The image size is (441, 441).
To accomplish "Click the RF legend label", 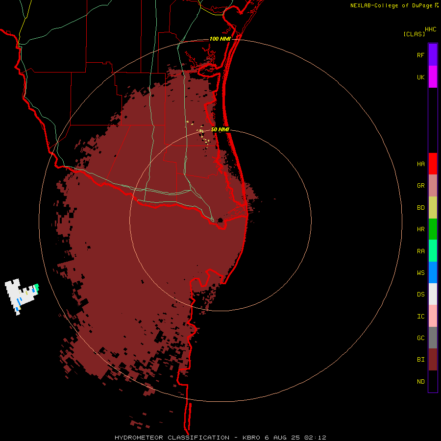I will pos(420,55).
